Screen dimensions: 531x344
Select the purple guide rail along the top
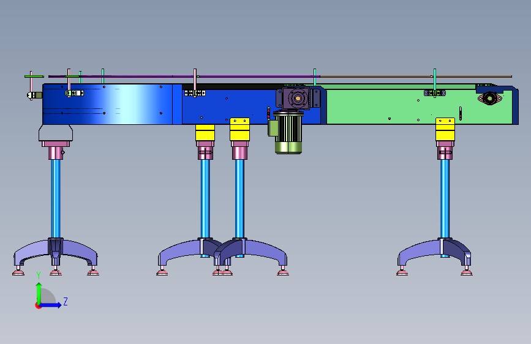[x=184, y=77]
